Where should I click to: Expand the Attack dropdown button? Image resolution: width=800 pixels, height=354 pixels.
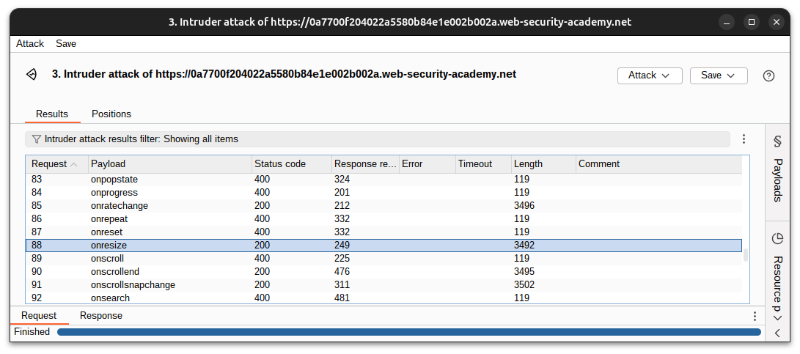650,75
